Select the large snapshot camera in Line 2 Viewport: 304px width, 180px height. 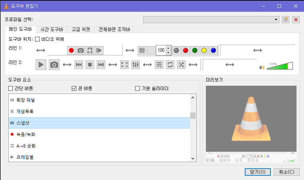pyautogui.click(x=54, y=65)
